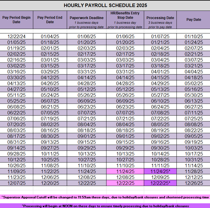210x208 pixels.
Task: Click pay date cell 11/28/25
Action: pos(194,171)
